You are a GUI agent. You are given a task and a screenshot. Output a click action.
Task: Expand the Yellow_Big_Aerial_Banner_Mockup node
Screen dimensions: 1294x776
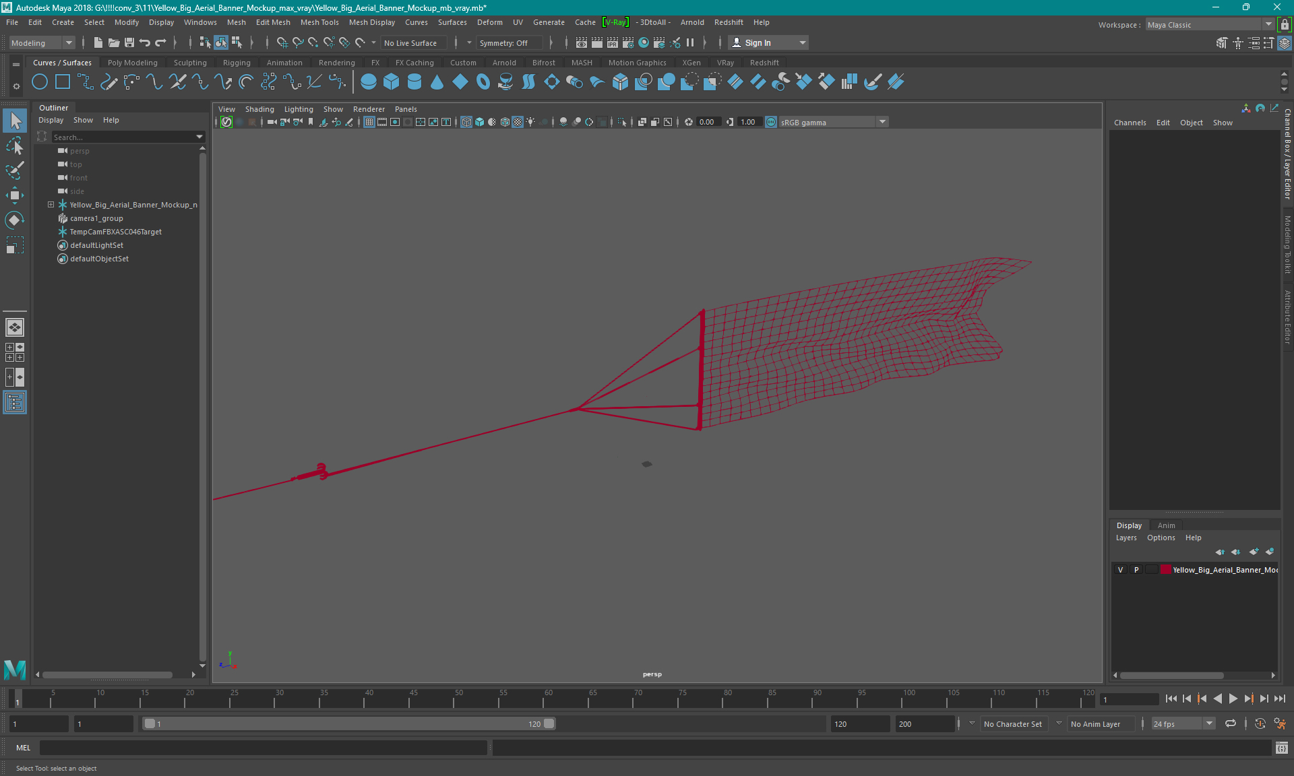pos(51,205)
